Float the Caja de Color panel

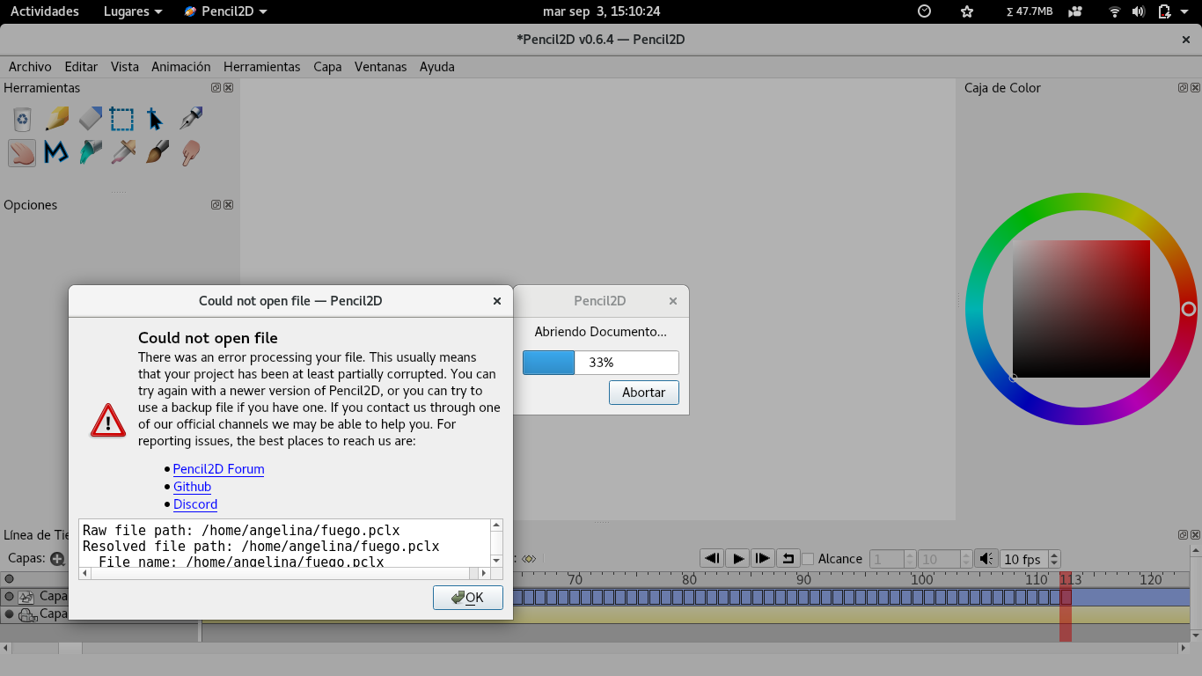(x=1184, y=88)
